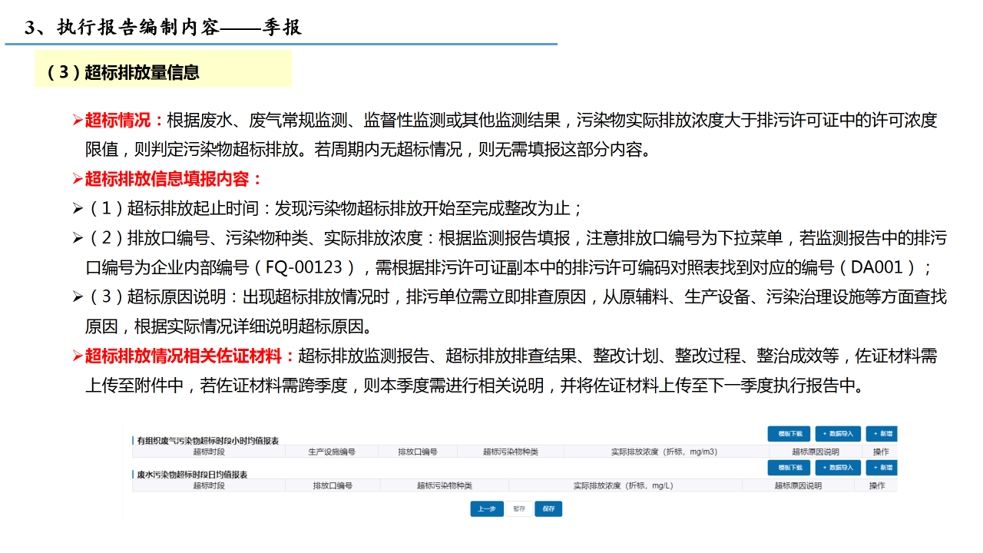Viewport: 983px width, 553px height.
Task: Select 超标污染物种类 header in waste gas table
Action: 511,452
